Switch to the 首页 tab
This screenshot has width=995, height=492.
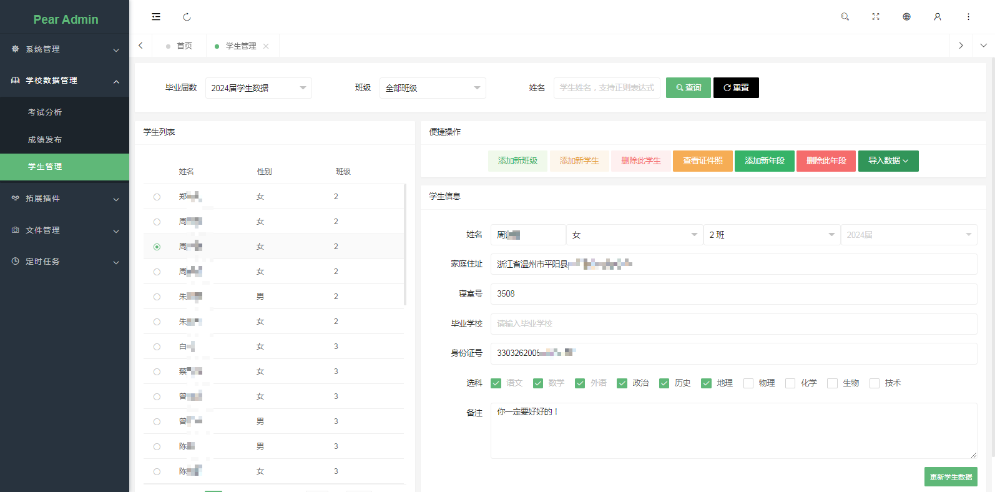coord(179,46)
